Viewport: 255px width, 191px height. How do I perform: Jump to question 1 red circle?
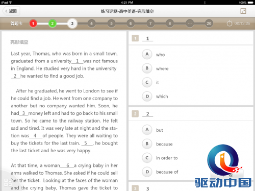[x=33, y=23]
